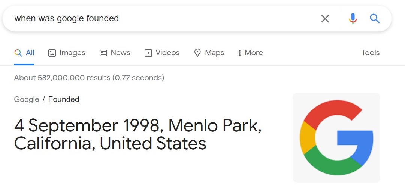
Task: Open the Maps tab
Action: (x=209, y=53)
